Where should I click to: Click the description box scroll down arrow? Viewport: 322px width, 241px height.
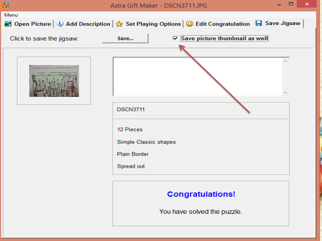click(x=285, y=92)
